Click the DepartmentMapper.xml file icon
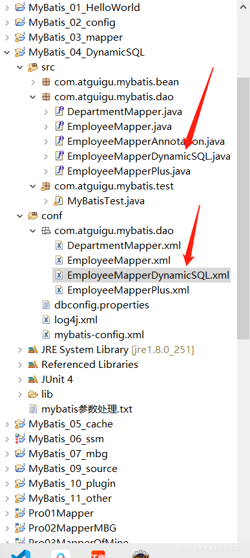 click(59, 246)
